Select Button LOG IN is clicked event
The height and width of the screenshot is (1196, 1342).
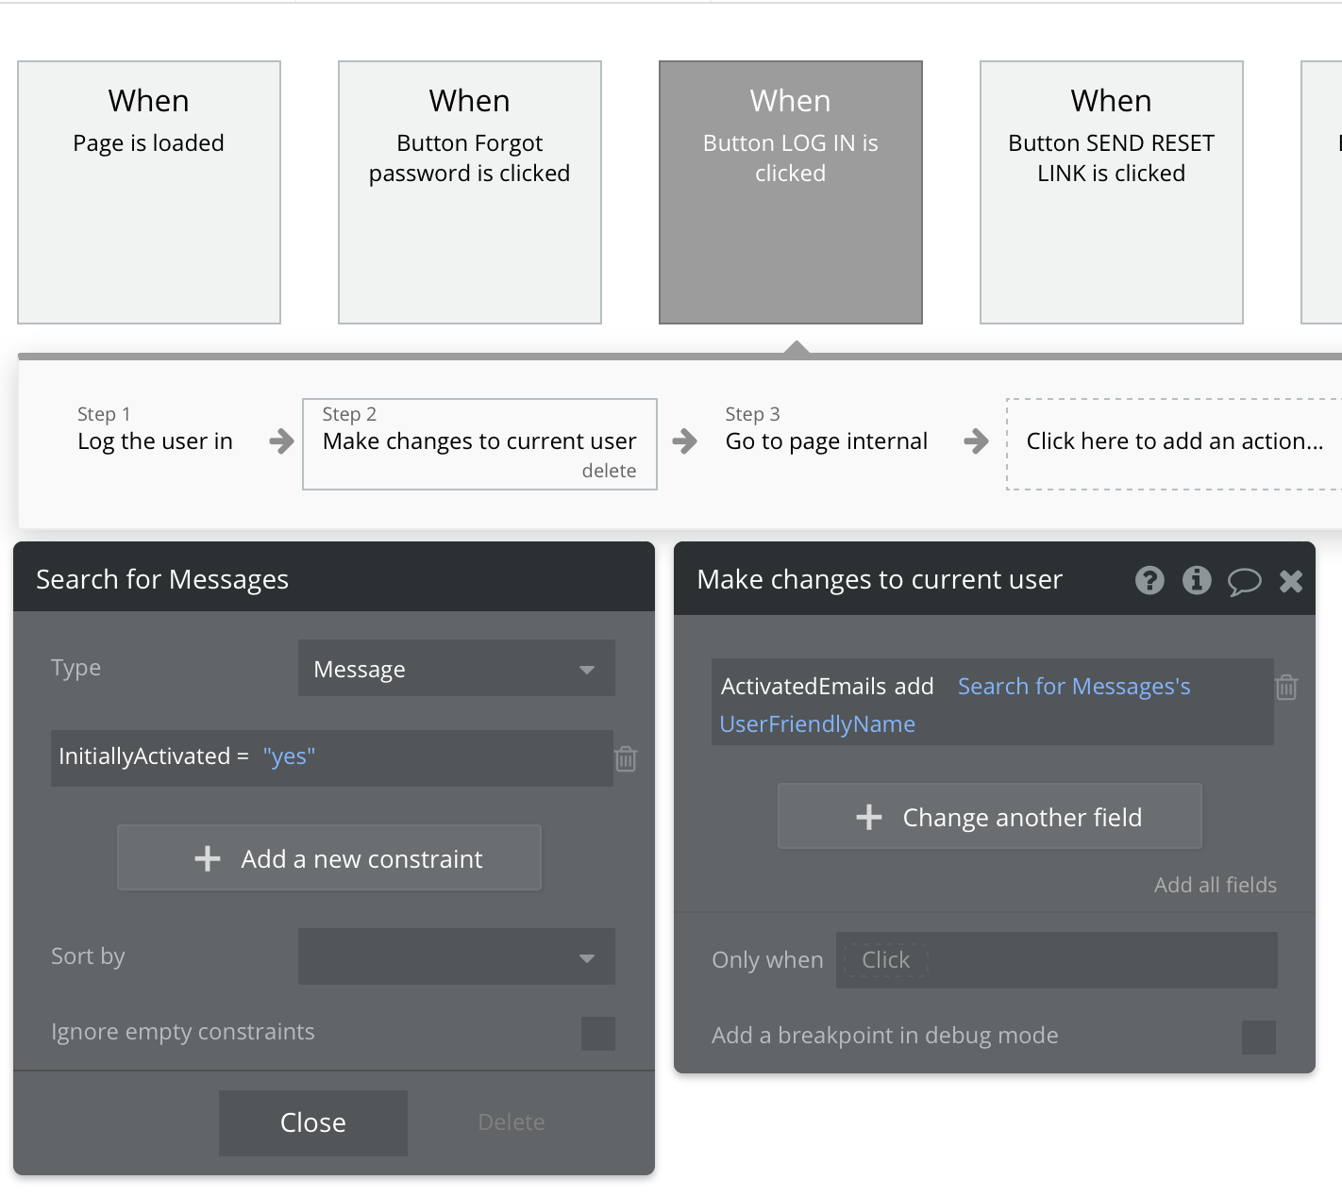pos(791,192)
